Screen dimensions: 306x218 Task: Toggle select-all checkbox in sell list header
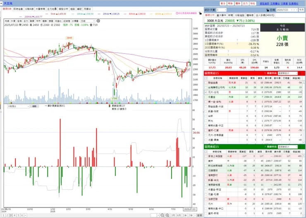pyautogui.click(x=206, y=152)
